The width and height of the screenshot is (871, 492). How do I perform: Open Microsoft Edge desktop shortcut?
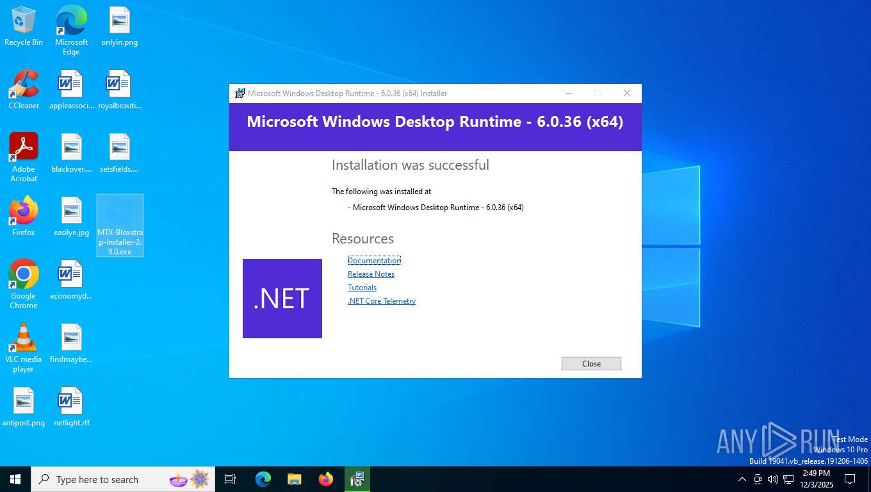pyautogui.click(x=71, y=31)
